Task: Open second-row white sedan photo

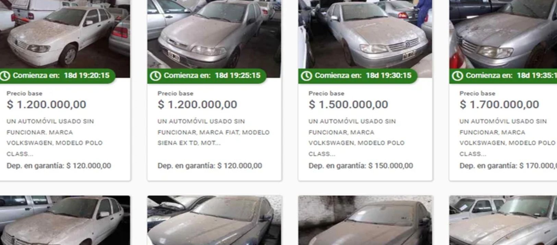Action: click(x=65, y=220)
